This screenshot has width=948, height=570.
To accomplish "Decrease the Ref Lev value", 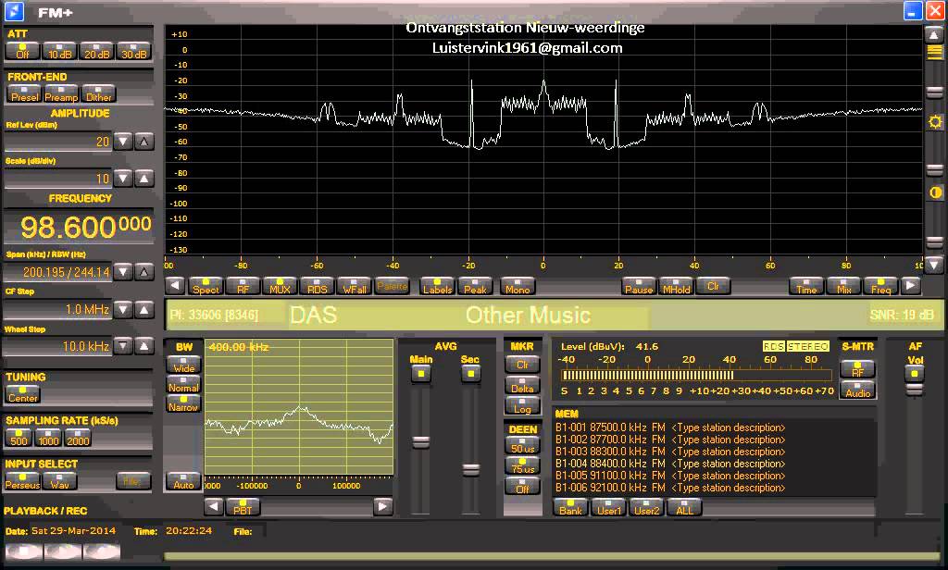I will (x=123, y=142).
